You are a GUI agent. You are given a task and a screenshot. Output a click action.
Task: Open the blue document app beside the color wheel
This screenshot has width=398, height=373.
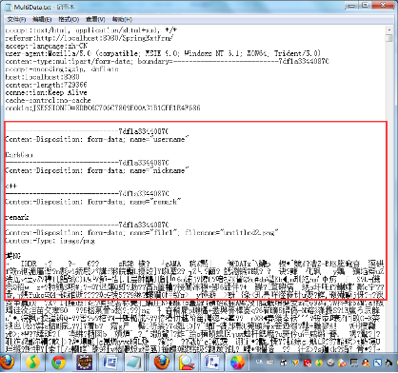(x=212, y=363)
